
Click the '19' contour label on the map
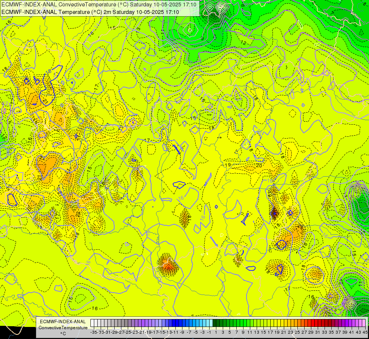(x=228, y=165)
